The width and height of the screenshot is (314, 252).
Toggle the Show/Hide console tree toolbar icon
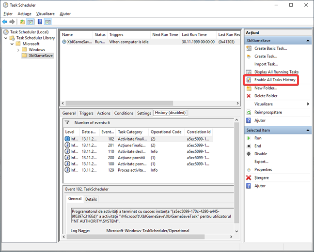tap(30, 22)
